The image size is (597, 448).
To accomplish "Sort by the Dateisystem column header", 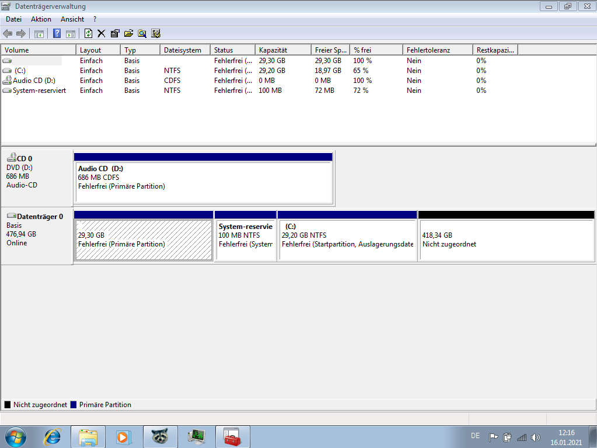I will 185,50.
